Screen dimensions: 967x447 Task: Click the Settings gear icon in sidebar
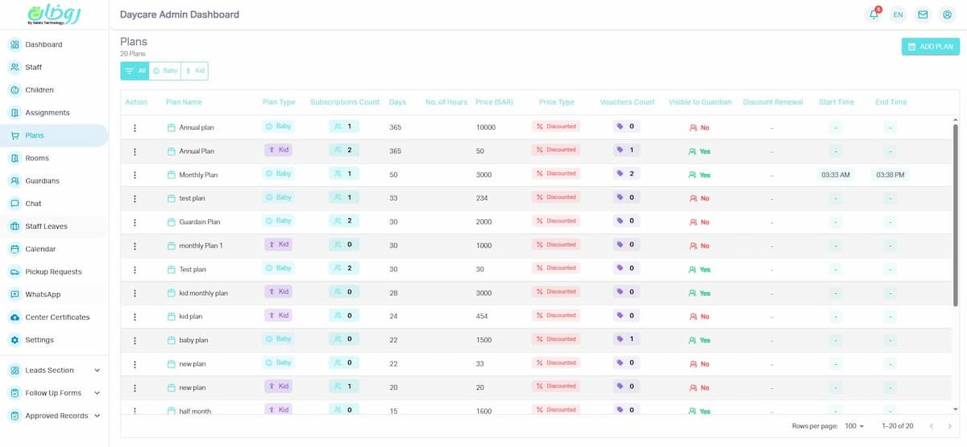15,340
